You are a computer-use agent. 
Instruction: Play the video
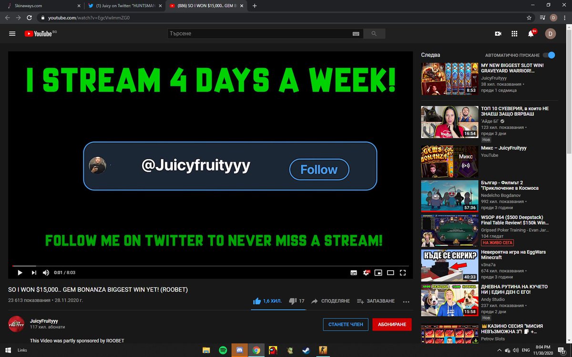pyautogui.click(x=20, y=273)
